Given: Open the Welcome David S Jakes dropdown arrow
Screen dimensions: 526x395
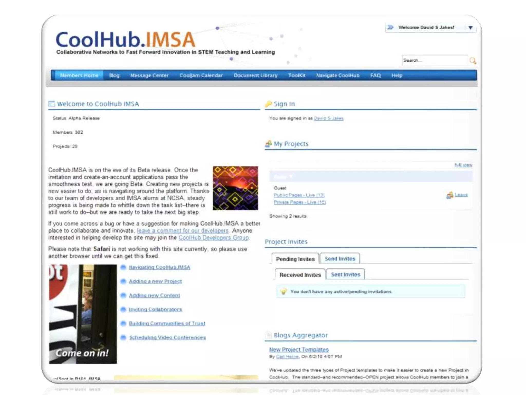Looking at the screenshot, I should tap(470, 28).
